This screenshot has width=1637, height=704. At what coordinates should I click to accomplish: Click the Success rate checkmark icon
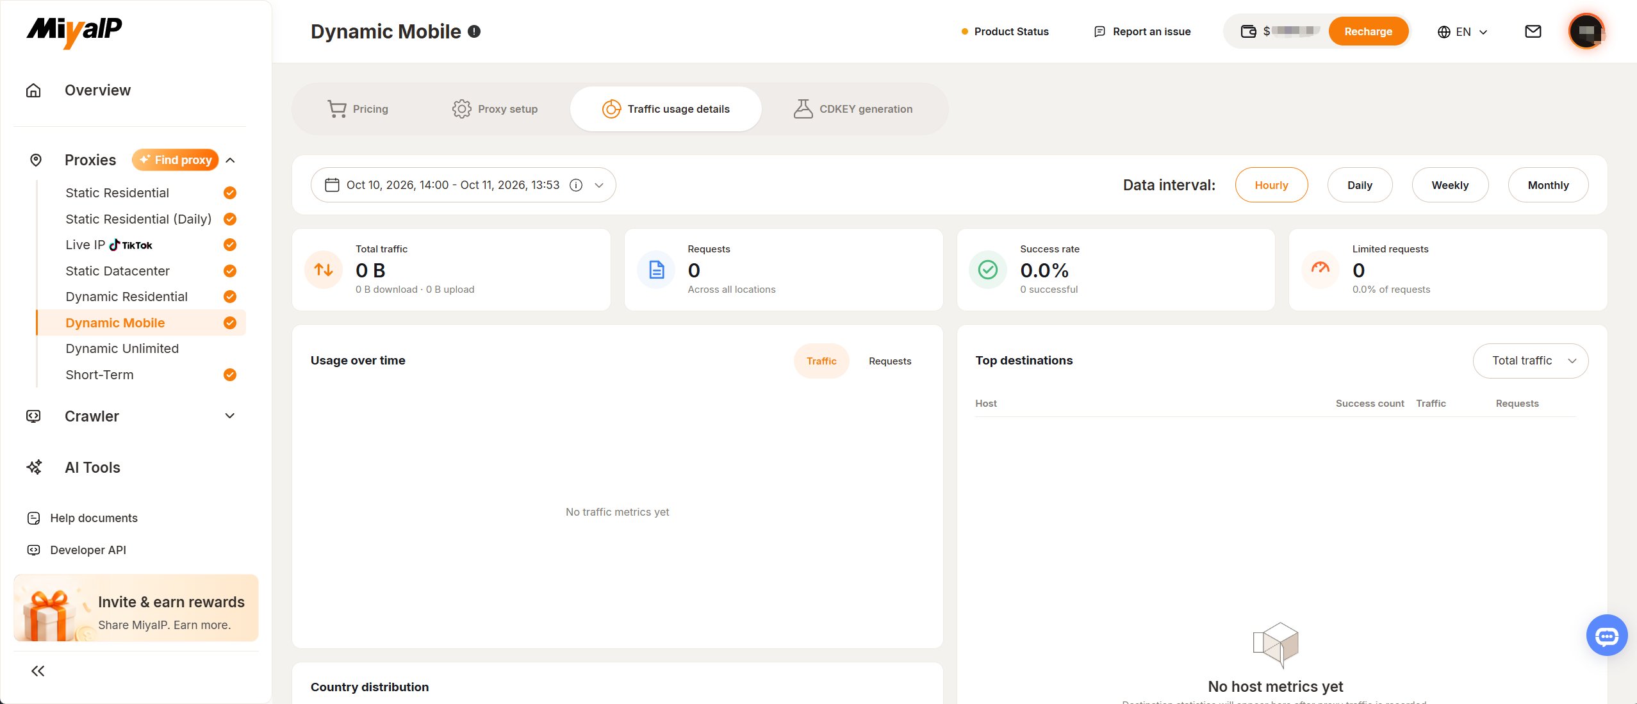click(x=988, y=270)
